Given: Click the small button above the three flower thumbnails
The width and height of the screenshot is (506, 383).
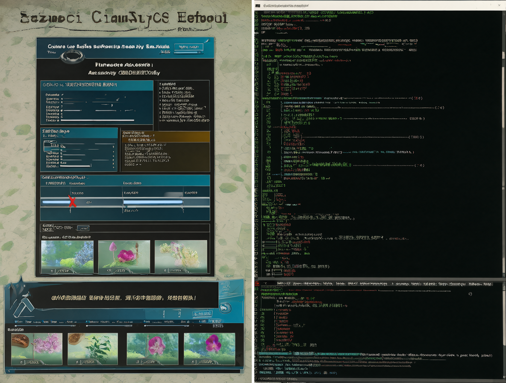Looking at the screenshot, I should (83, 228).
